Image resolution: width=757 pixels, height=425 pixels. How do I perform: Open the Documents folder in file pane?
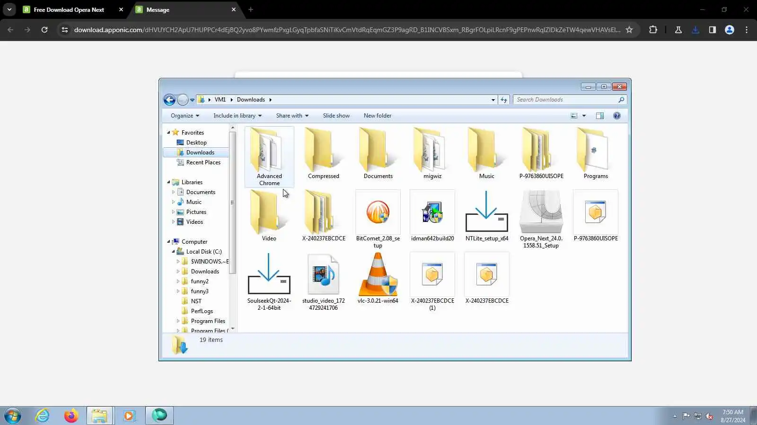(x=378, y=153)
